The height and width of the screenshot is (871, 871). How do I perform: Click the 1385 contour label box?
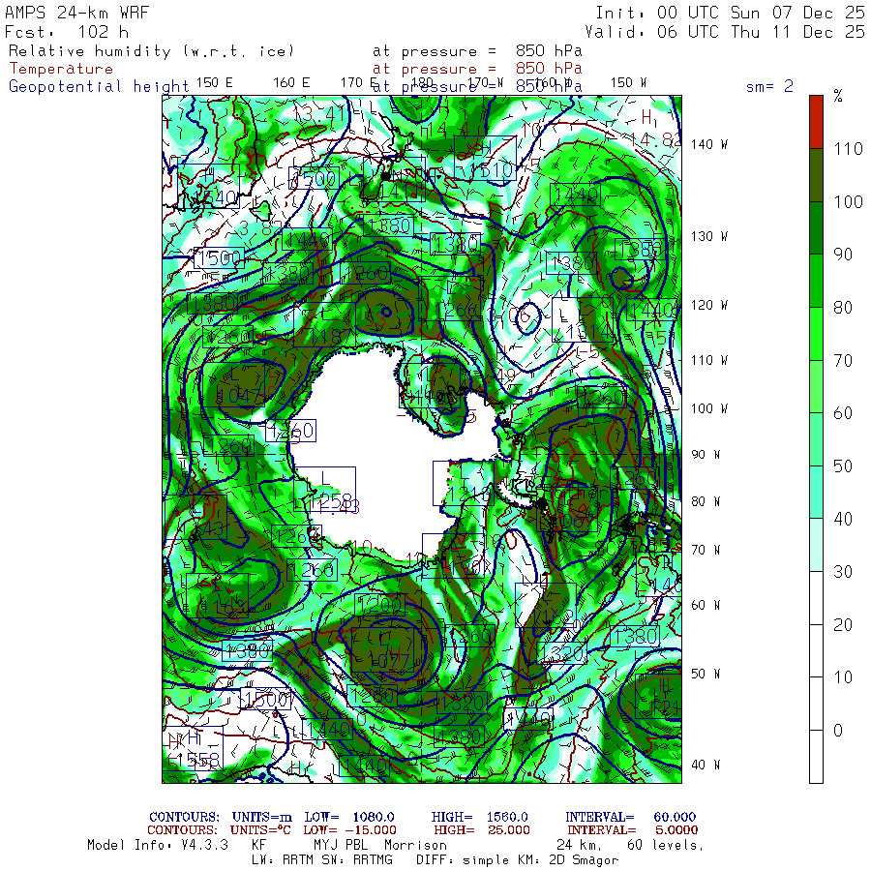[639, 249]
